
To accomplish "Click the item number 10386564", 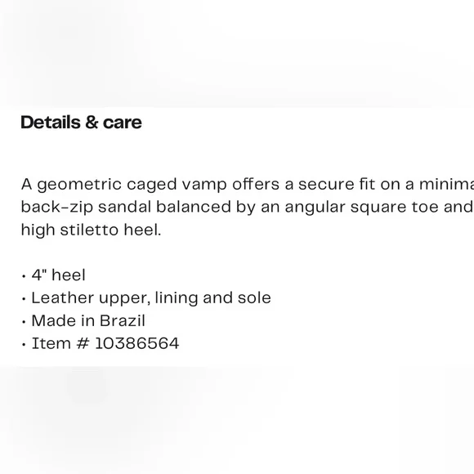I will (x=137, y=343).
